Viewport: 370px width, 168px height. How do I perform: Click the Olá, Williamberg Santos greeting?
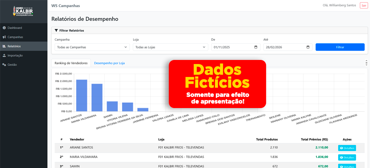click(x=339, y=6)
